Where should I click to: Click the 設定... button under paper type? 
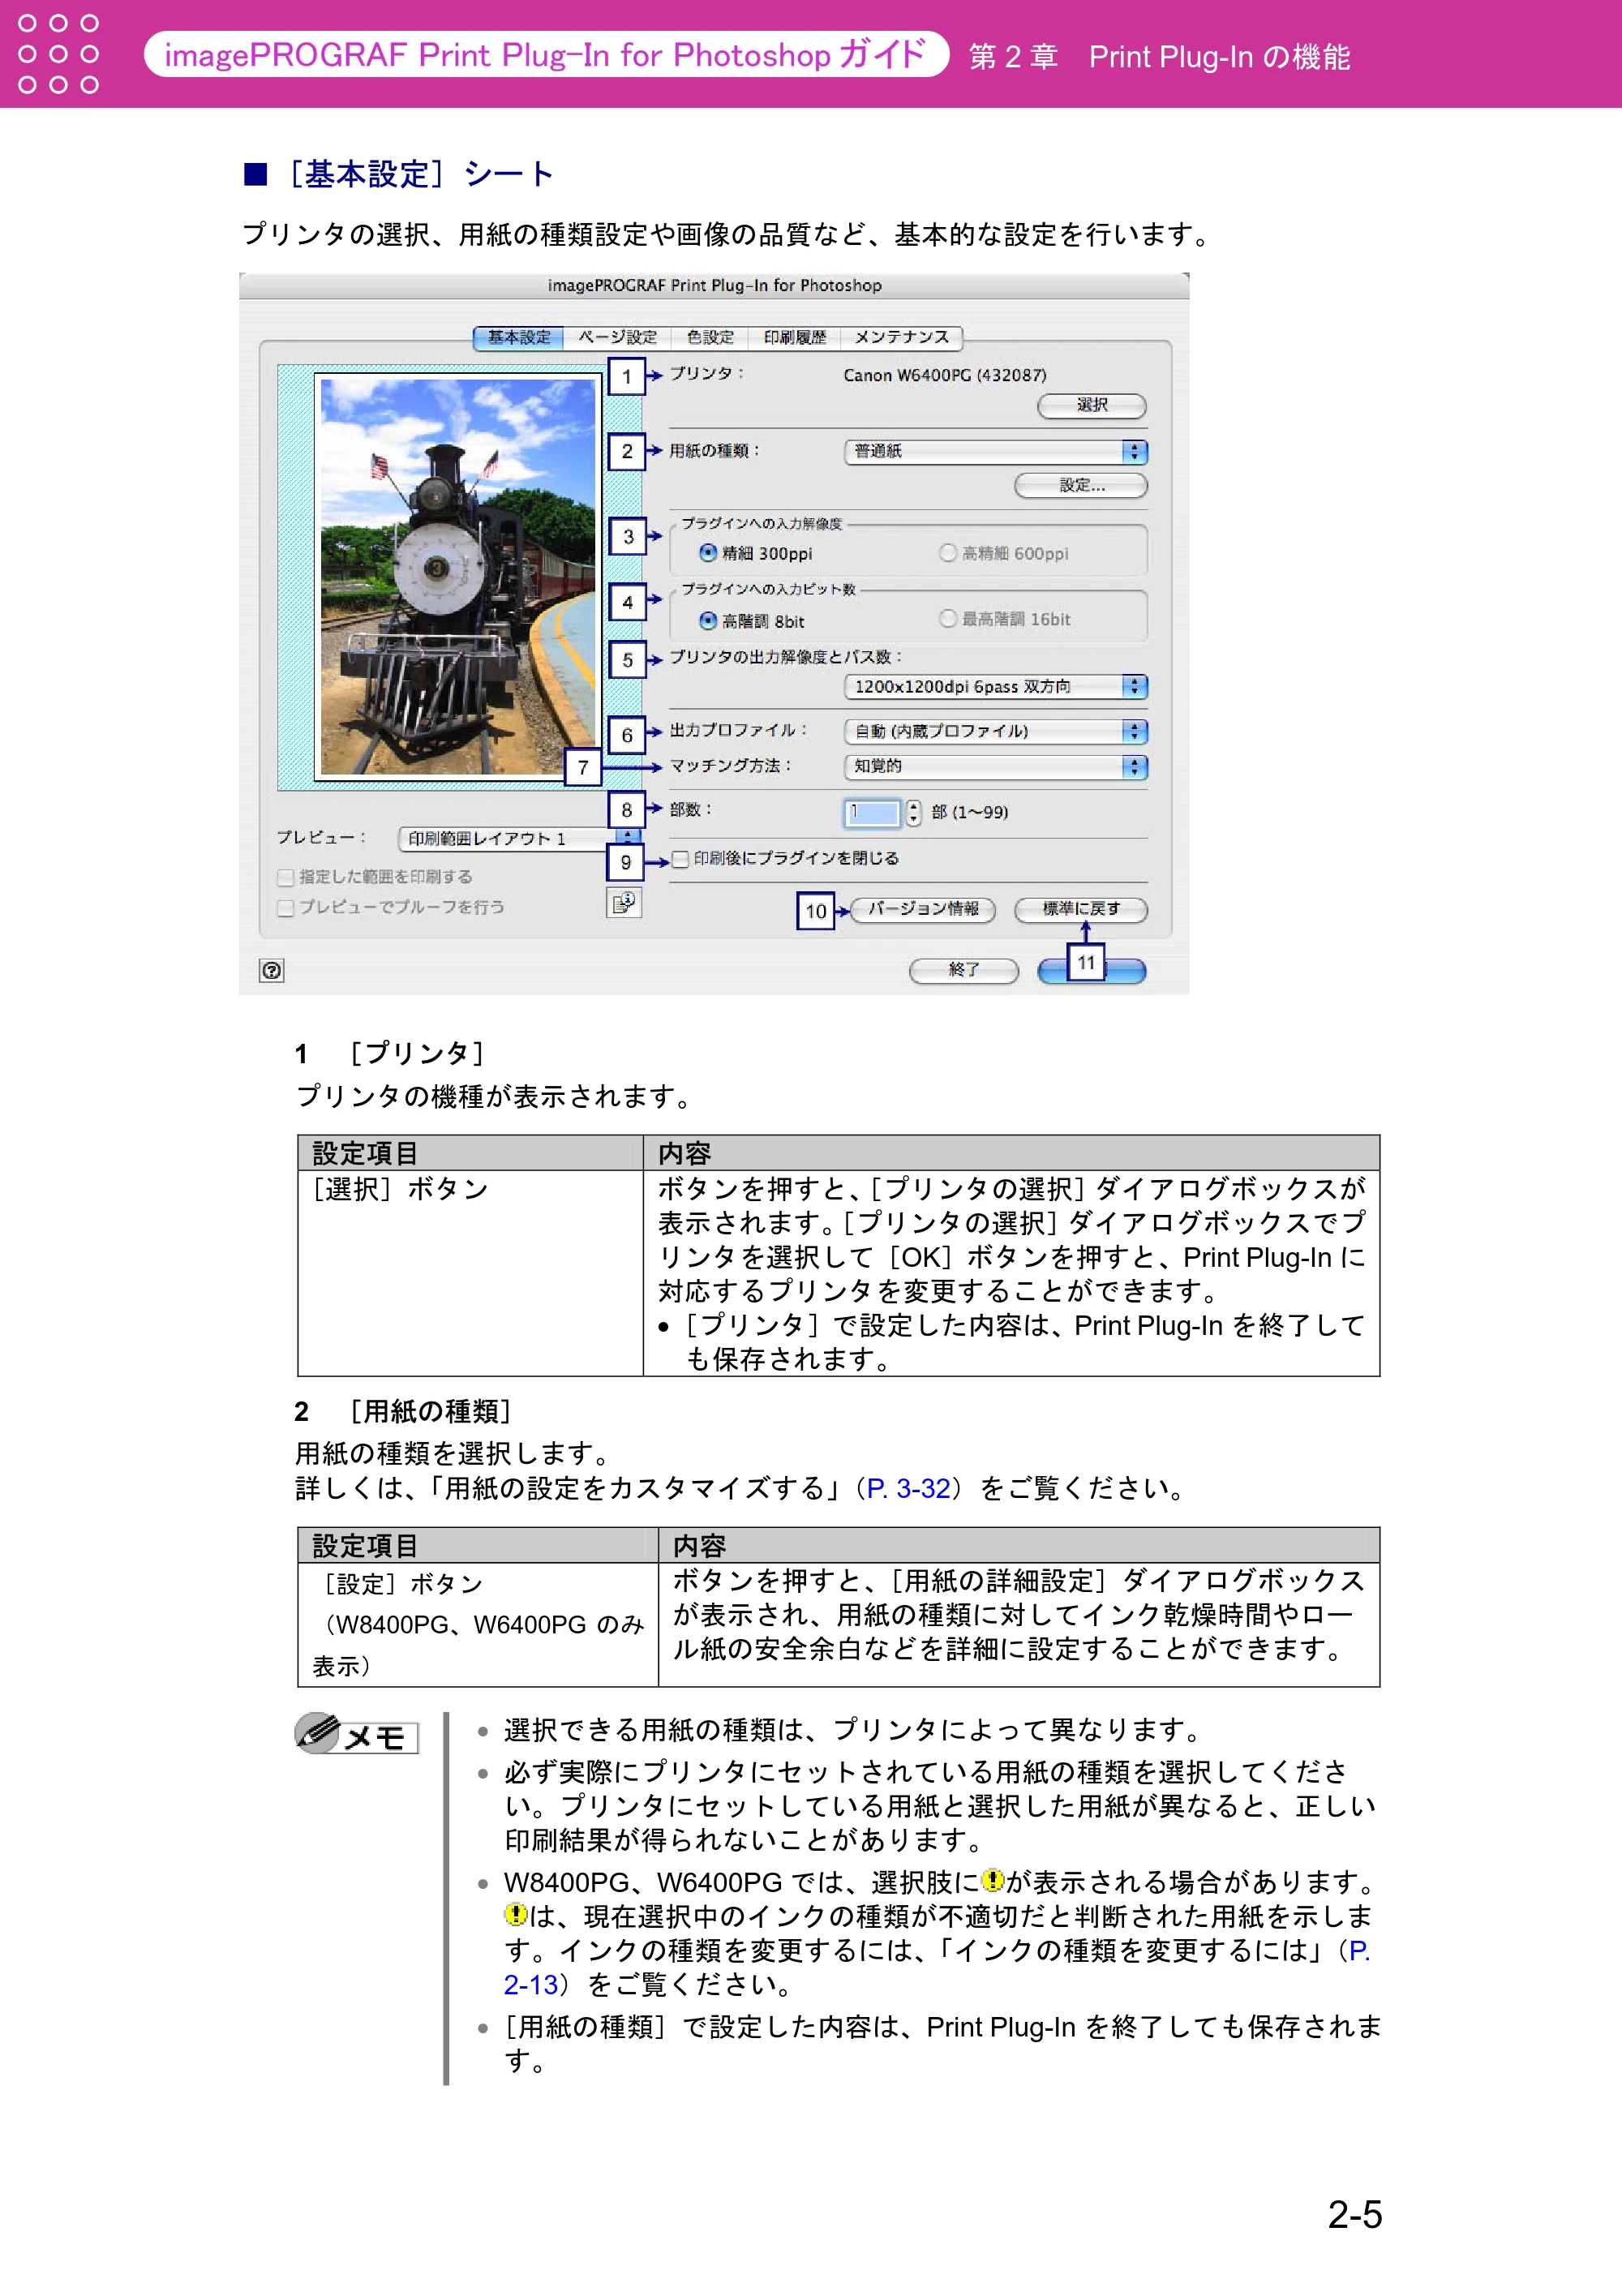pyautogui.click(x=1081, y=486)
